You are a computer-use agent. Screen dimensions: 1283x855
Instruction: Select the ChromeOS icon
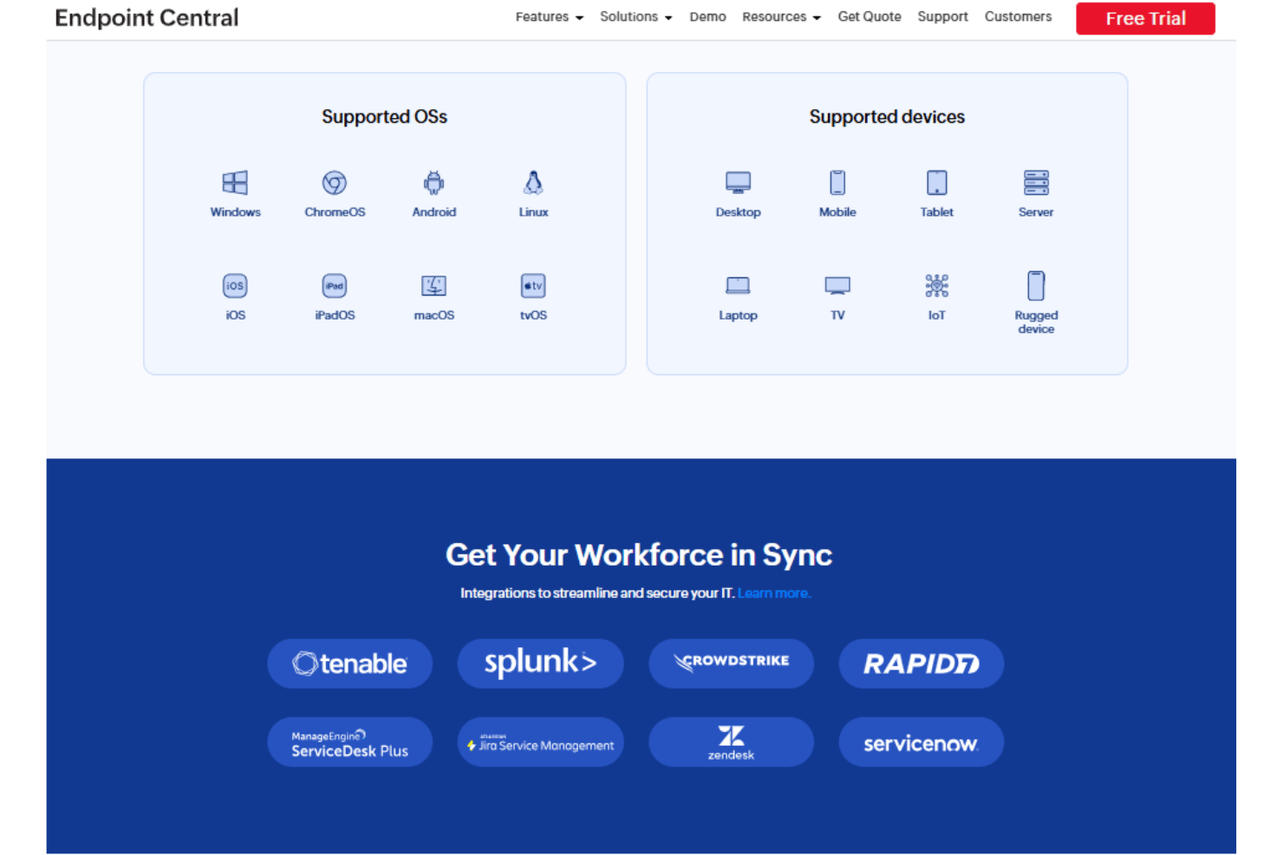coord(335,183)
